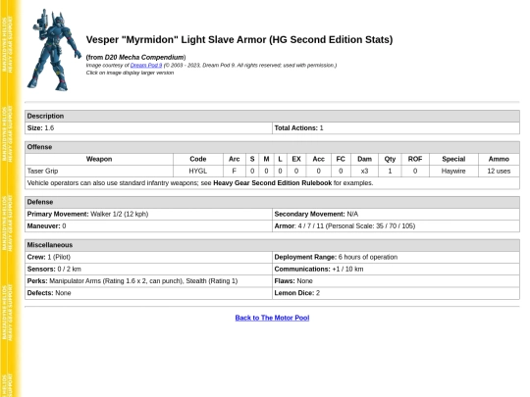Click the Defense section header
This screenshot has height=397, width=530.
(x=272, y=202)
